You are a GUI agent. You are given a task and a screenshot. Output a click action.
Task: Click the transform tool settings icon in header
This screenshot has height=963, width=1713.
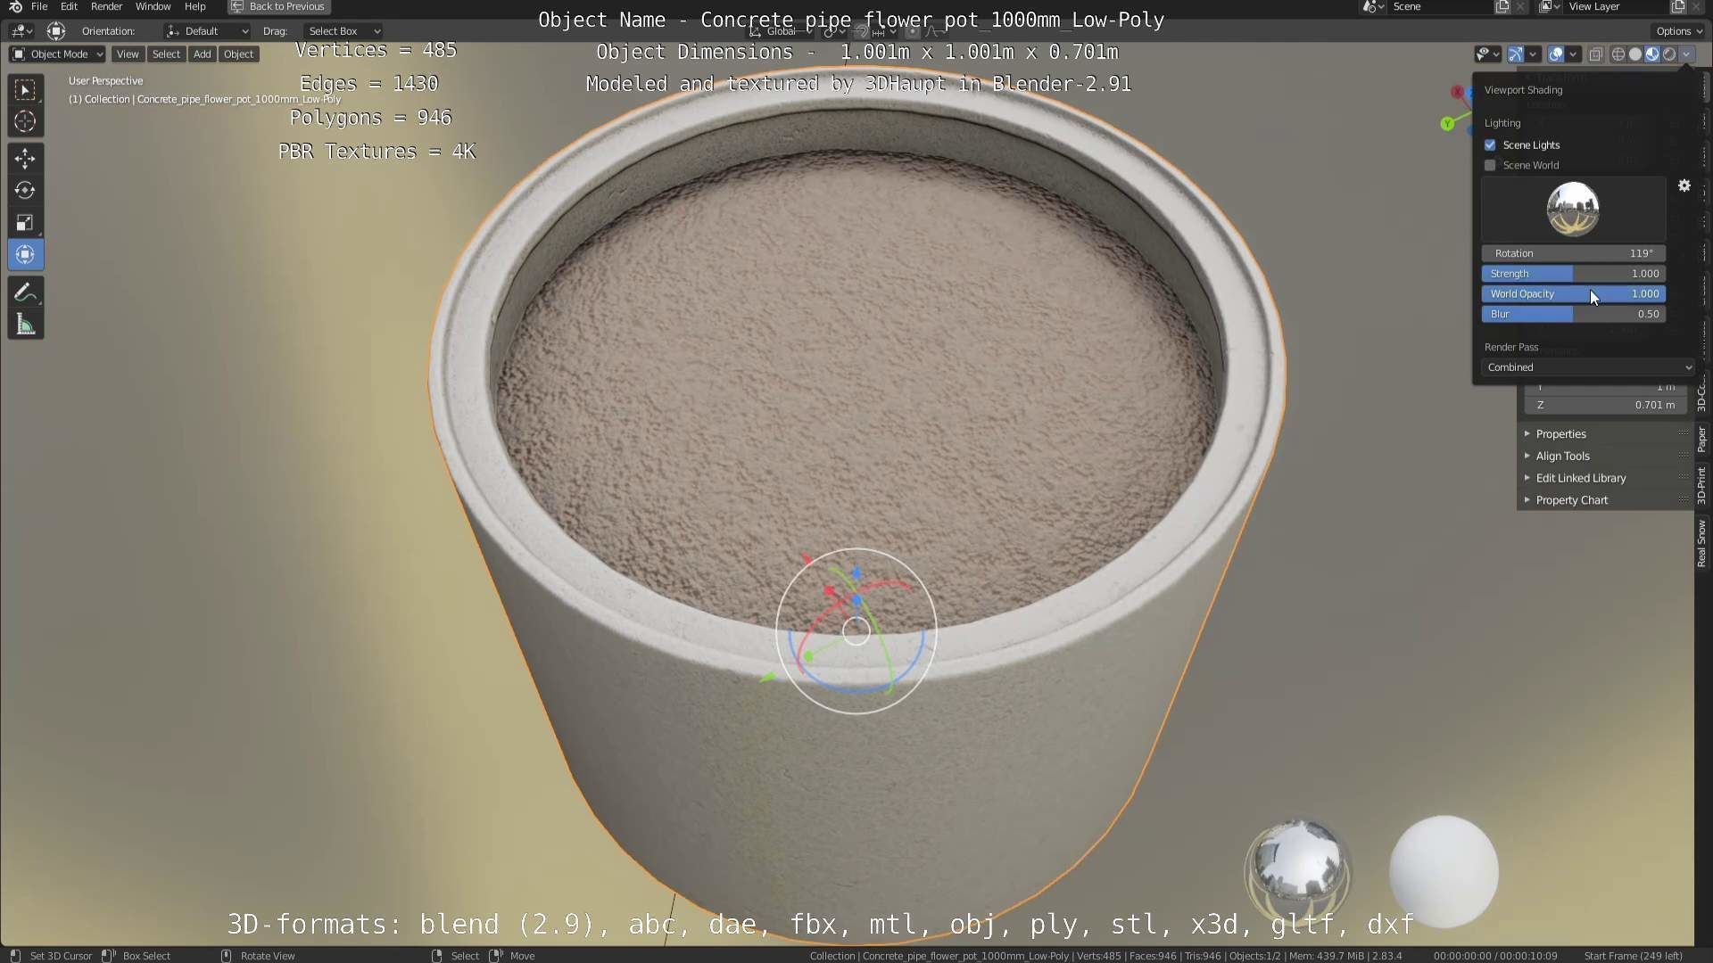click(56, 31)
